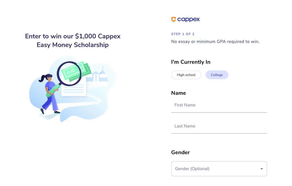Image resolution: width=292 pixels, height=186 pixels.
Task: Select the College option
Action: (217, 75)
